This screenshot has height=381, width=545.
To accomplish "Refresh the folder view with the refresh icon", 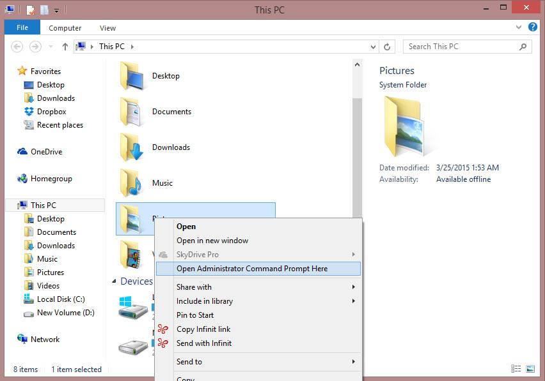I will [x=387, y=46].
